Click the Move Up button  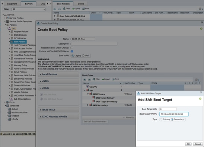tap(128, 118)
